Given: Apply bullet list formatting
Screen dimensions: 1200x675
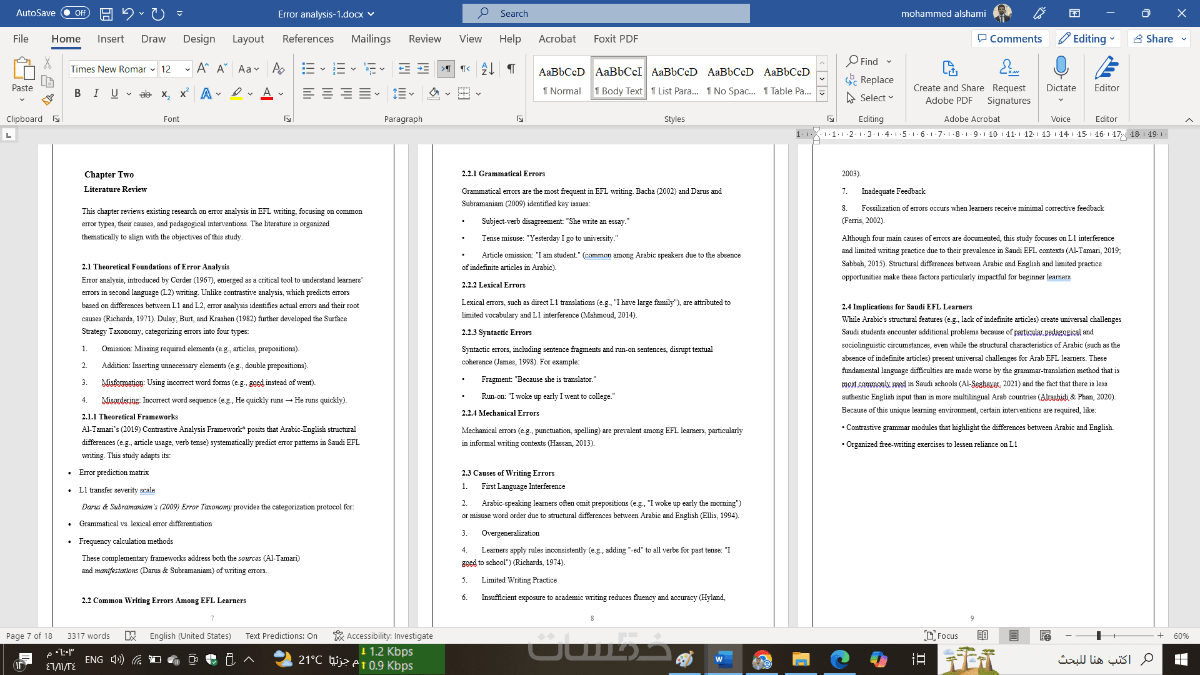Looking at the screenshot, I should [308, 69].
